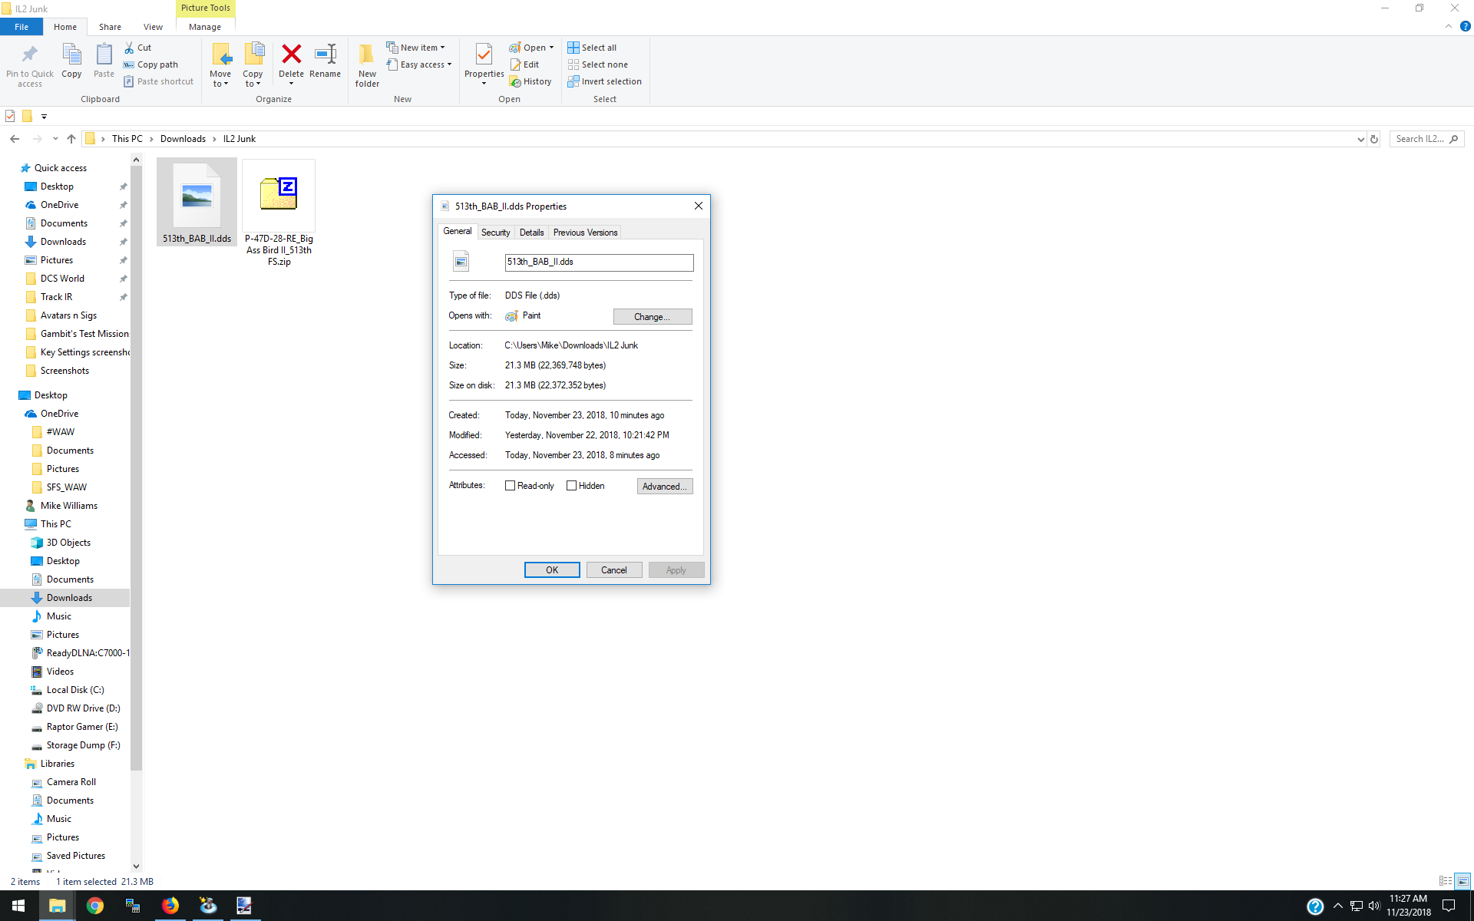1474x921 pixels.
Task: Open History in the Open group
Action: pos(530,81)
